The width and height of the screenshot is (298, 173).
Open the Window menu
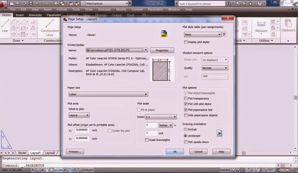pyautogui.click(x=174, y=9)
